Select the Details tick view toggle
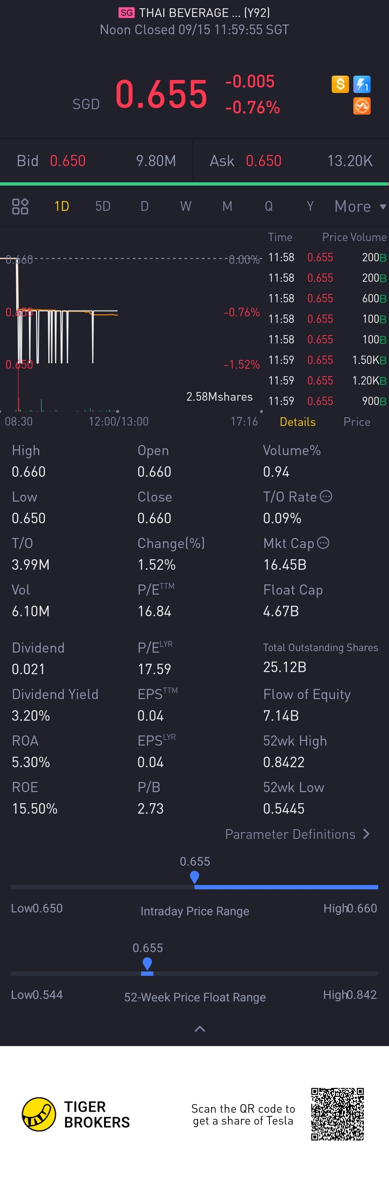 point(298,422)
